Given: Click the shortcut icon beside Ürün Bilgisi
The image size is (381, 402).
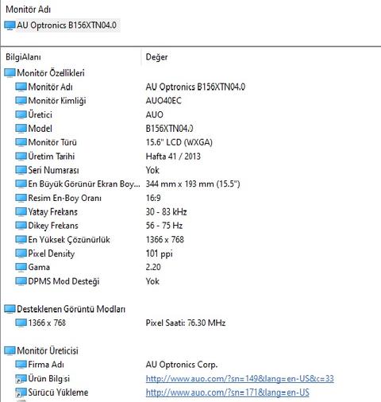Looking at the screenshot, I should (x=21, y=379).
